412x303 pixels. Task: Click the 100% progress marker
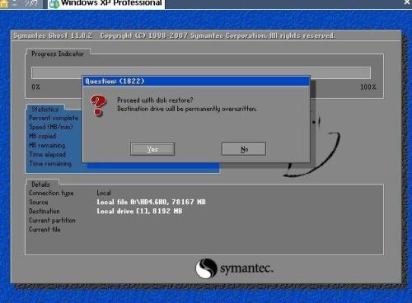[x=368, y=87]
